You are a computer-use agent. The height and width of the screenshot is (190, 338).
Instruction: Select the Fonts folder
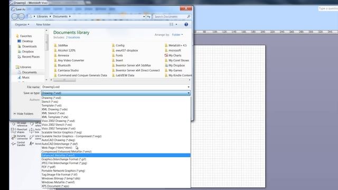click(117, 55)
